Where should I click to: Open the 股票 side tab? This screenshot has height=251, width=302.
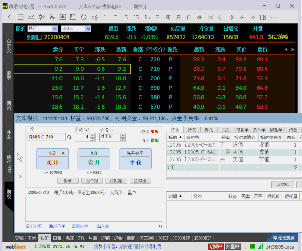[x=9, y=76]
